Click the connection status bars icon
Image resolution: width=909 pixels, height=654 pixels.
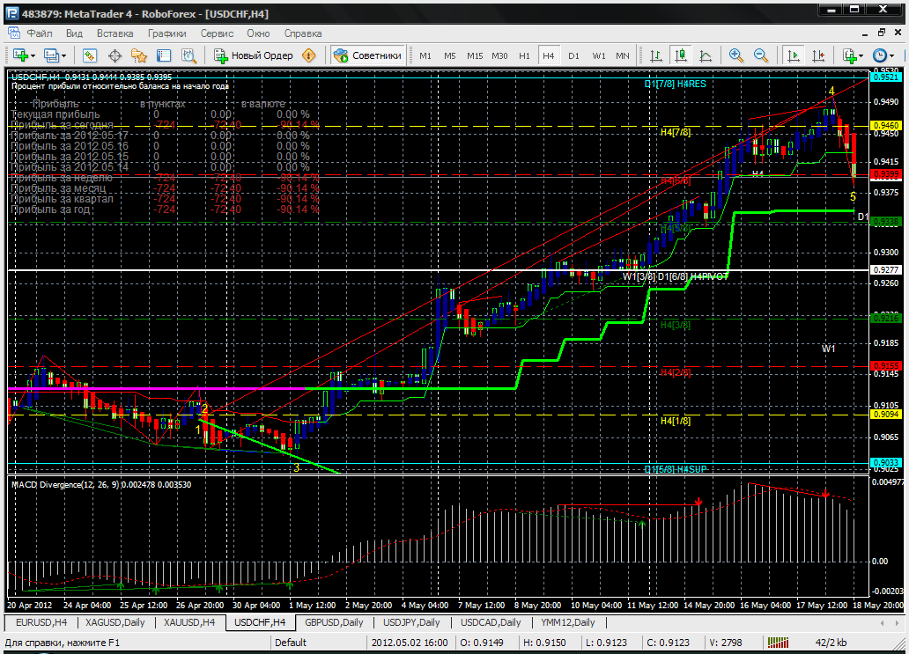[778, 643]
